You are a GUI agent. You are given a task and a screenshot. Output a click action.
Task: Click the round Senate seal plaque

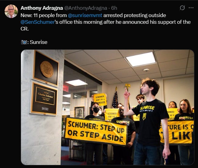tap(47, 69)
